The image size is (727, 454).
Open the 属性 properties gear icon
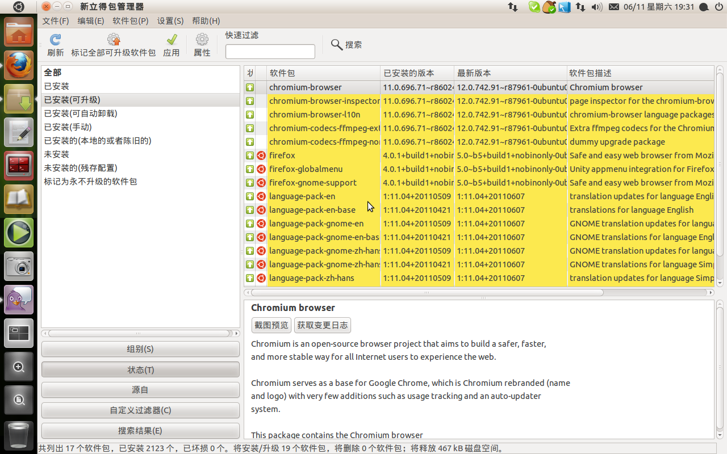[x=202, y=40]
